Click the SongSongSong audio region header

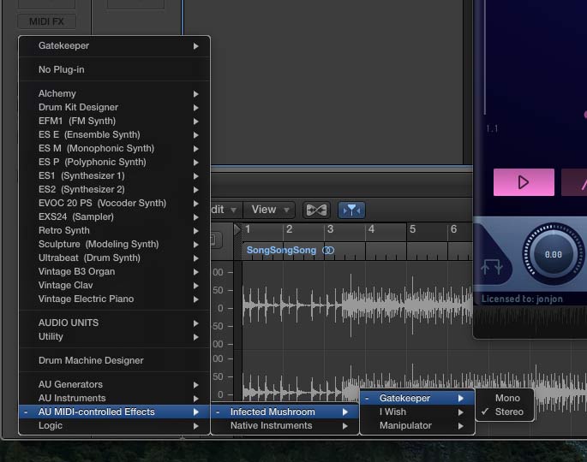(281, 251)
